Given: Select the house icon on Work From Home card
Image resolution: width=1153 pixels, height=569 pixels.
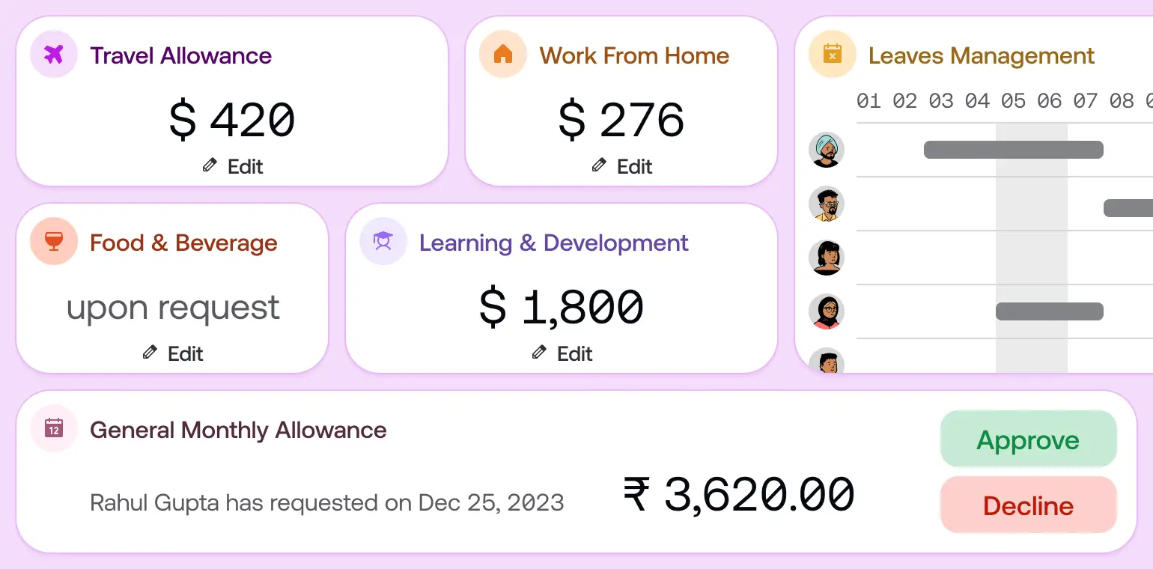Looking at the screenshot, I should tap(502, 54).
